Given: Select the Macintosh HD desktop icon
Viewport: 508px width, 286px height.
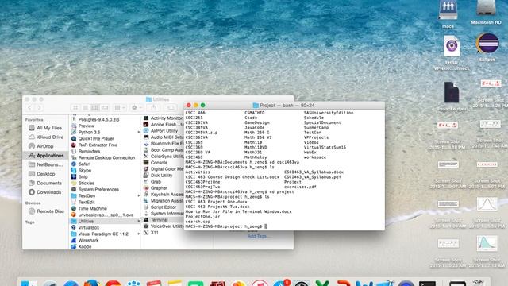Looking at the screenshot, I should (486, 8).
